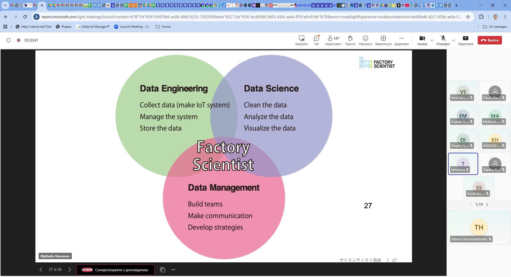The image size is (511, 277).
Task: Click the Поділитися share screen icon
Action: point(465,38)
